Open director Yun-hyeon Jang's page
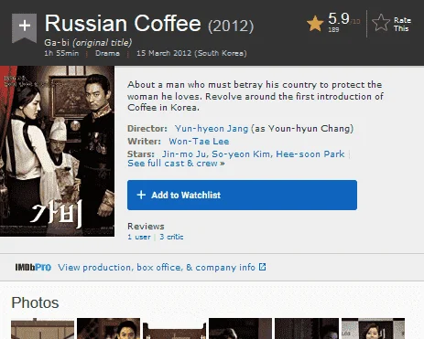This screenshot has width=424, height=339. click(x=212, y=129)
